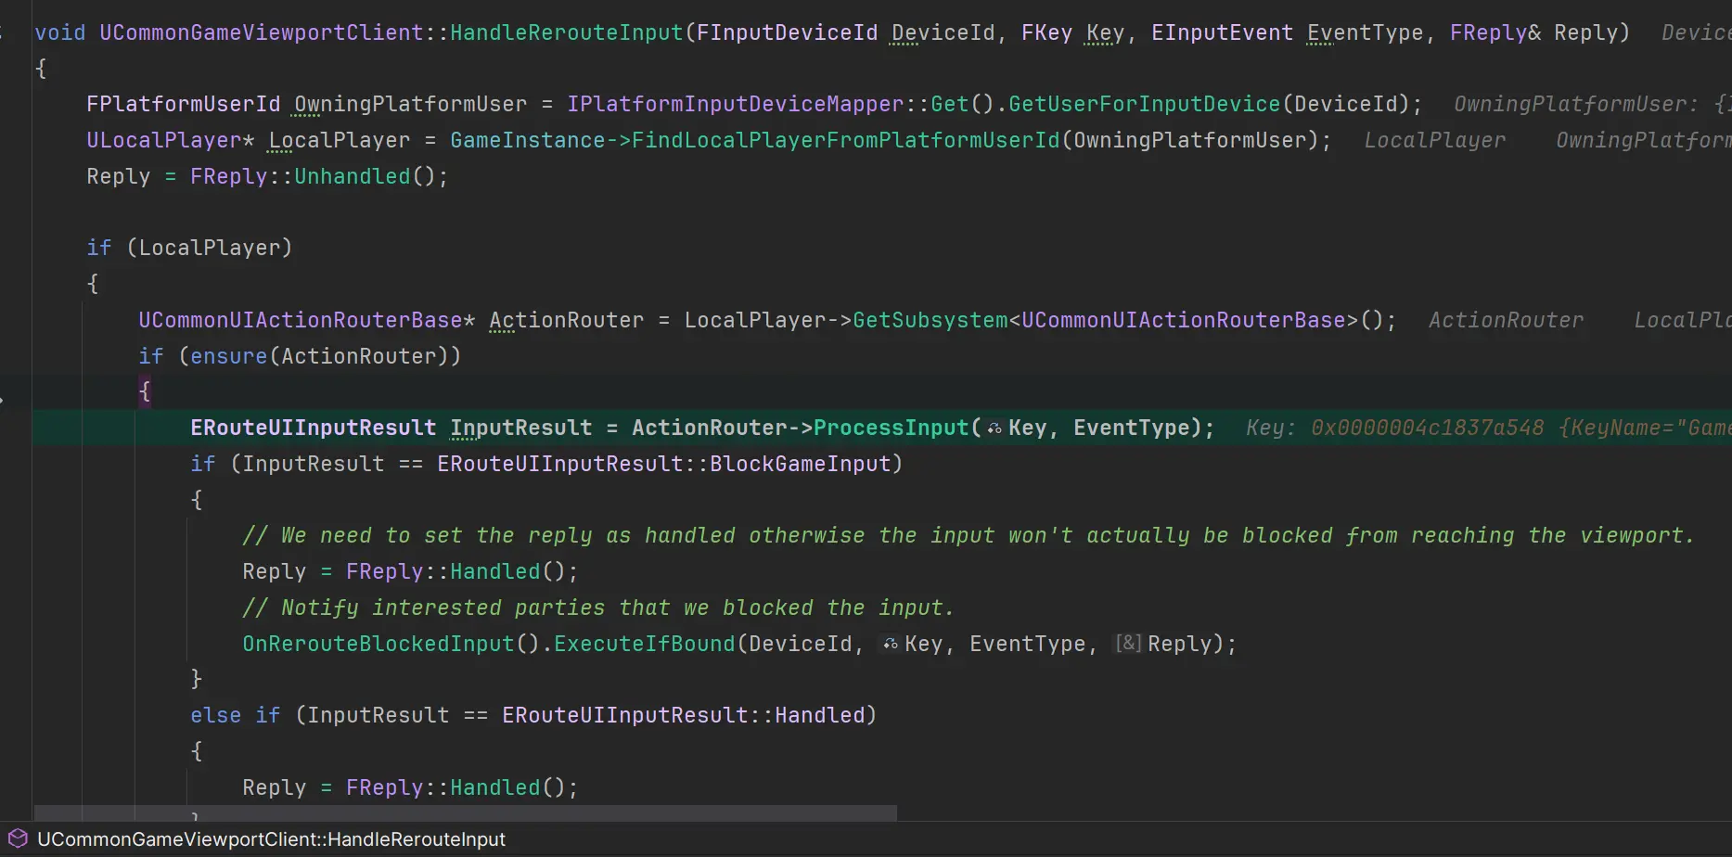The width and height of the screenshot is (1732, 857).
Task: Click the ExecuteIfBound method name
Action: point(644,644)
